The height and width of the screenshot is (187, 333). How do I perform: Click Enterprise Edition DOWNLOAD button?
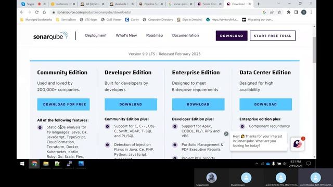pyautogui.click(x=198, y=104)
